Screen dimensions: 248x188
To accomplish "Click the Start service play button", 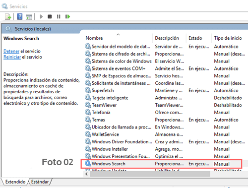I will point(41,17).
